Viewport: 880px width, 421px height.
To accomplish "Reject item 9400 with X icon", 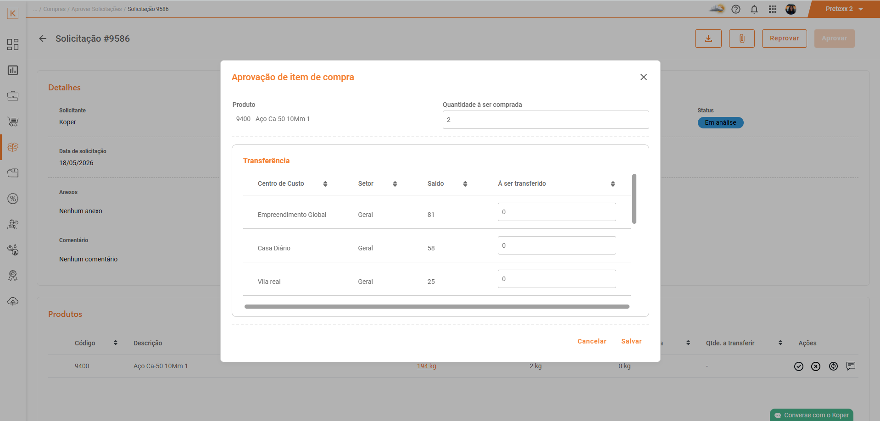I will 816,366.
